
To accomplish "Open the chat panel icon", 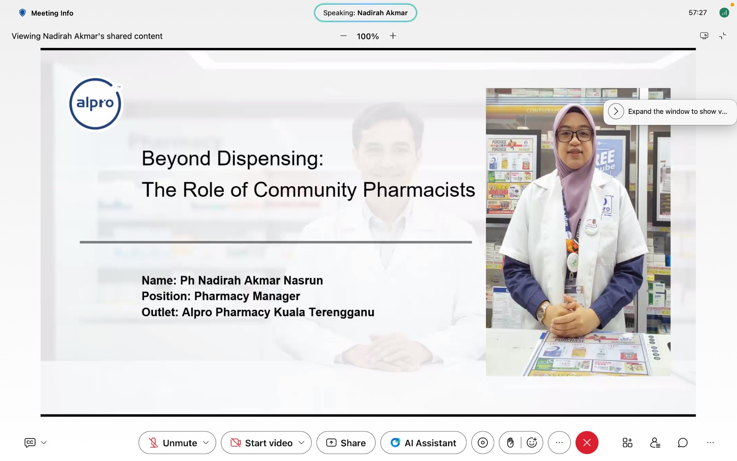I will coord(683,443).
